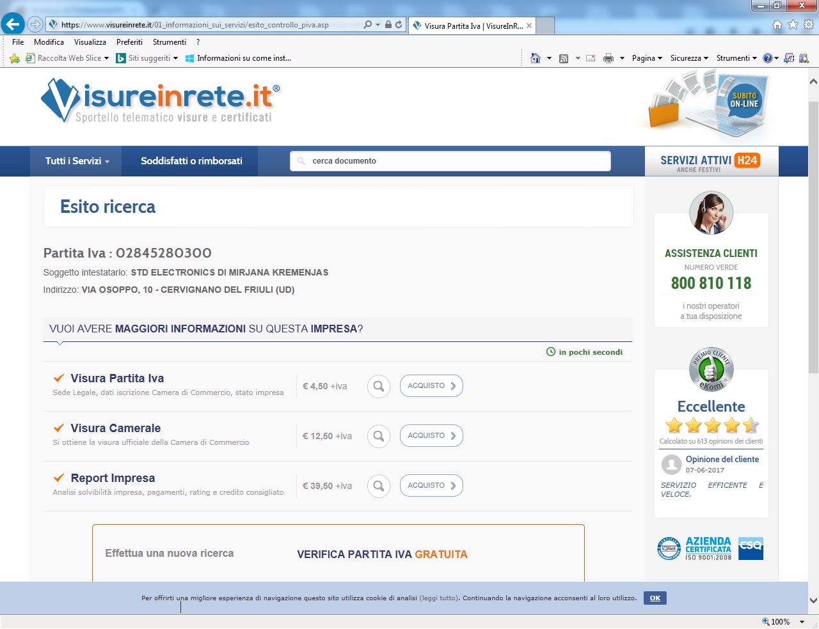Image resolution: width=819 pixels, height=629 pixels.
Task: Click the browser Back arrow button
Action: (x=13, y=24)
